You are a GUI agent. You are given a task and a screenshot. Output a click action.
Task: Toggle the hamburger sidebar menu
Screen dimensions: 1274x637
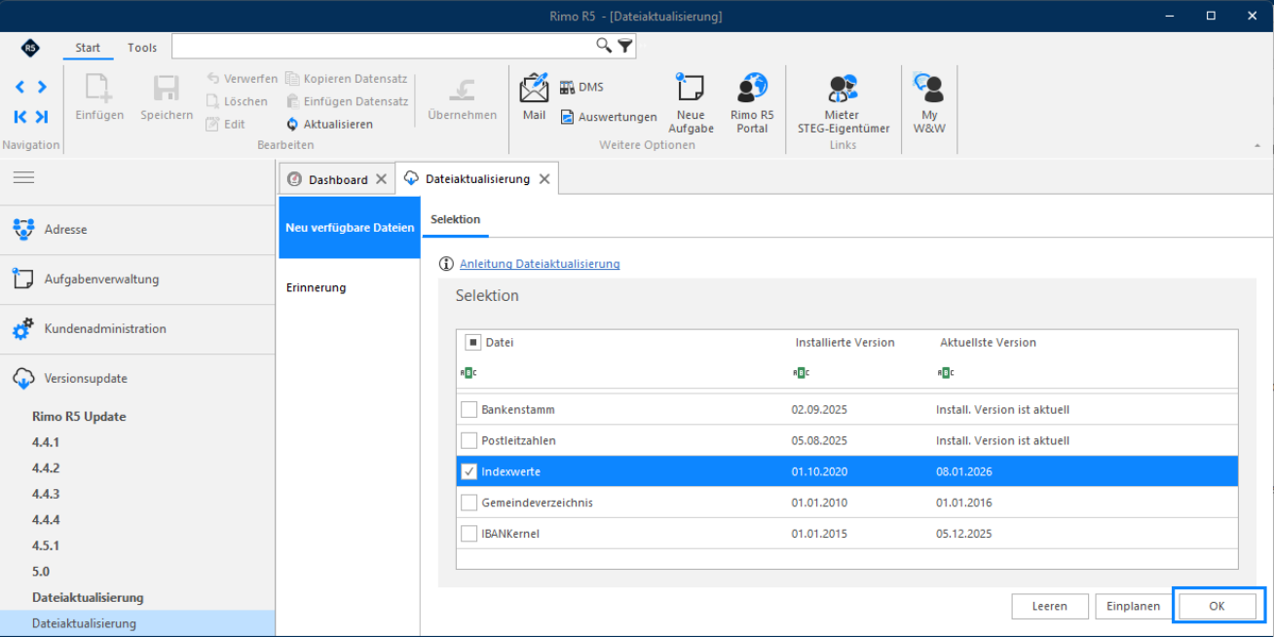23,177
